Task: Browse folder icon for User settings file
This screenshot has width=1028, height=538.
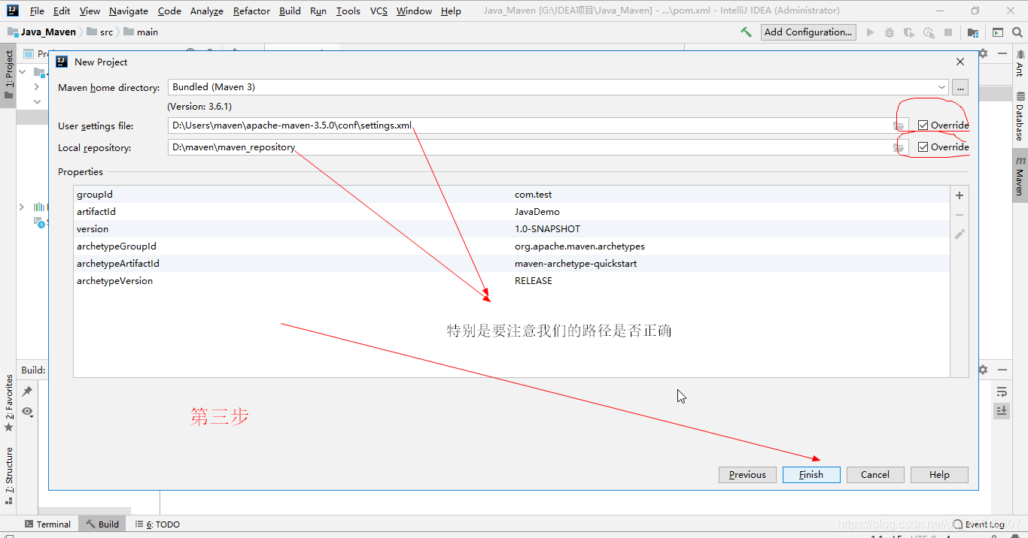Action: coord(899,125)
